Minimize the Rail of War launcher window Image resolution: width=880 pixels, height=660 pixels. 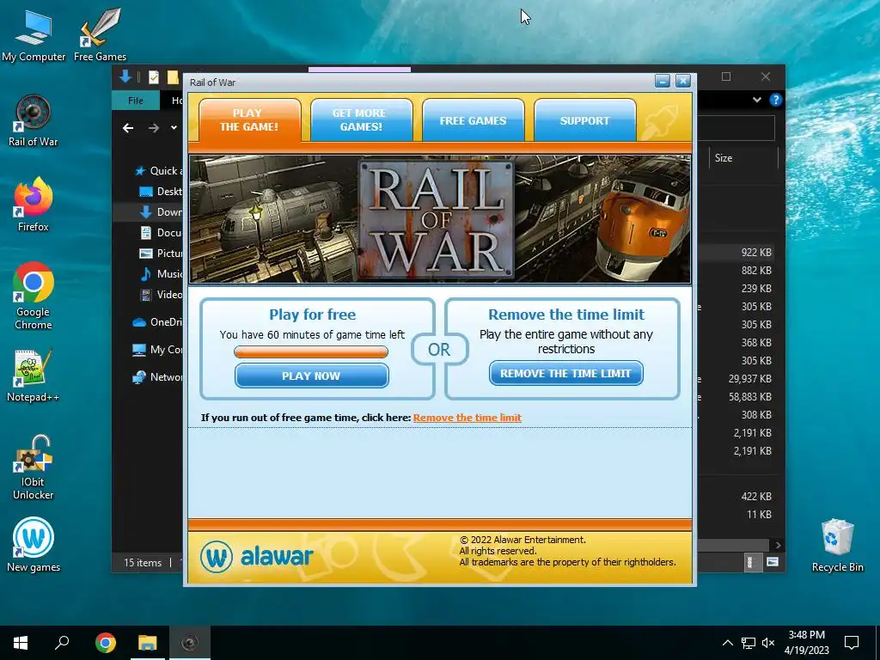coord(663,82)
